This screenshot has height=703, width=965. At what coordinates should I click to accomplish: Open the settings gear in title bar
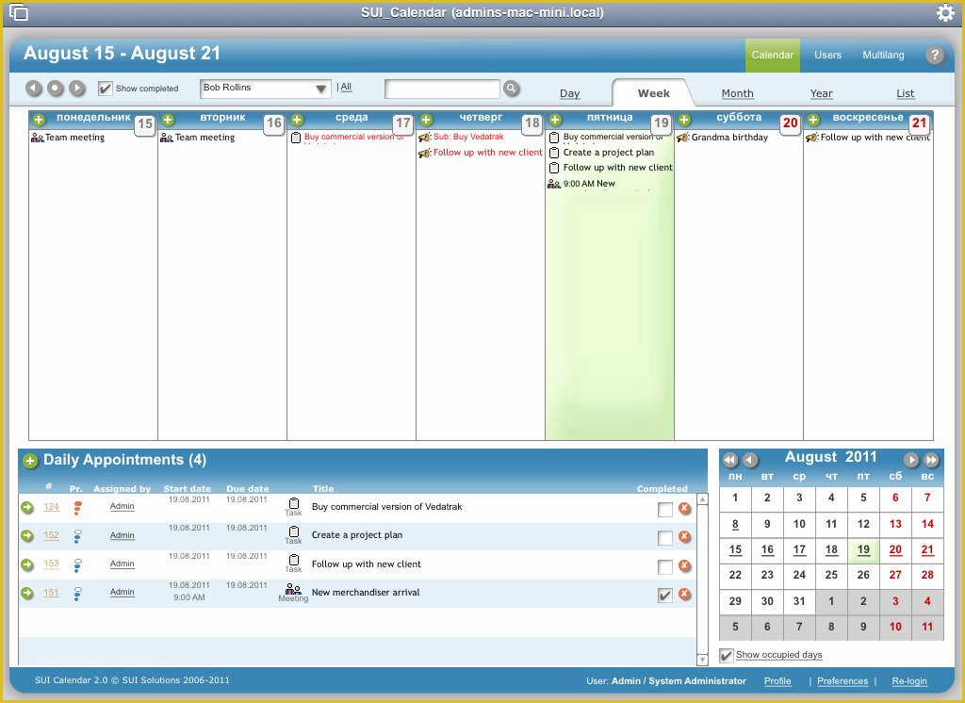945,13
